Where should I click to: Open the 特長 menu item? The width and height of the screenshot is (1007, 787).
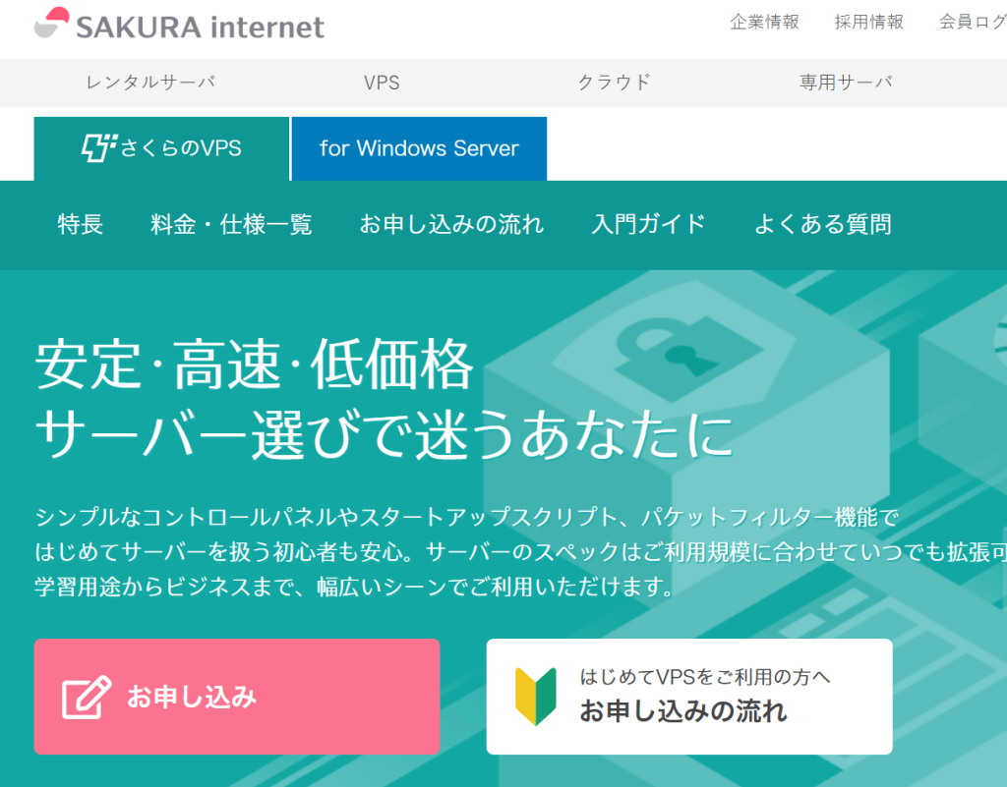[x=81, y=224]
